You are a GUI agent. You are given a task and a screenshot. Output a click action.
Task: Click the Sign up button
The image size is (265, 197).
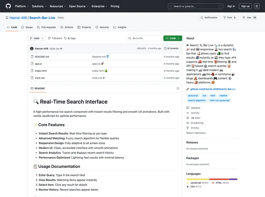(x=245, y=6)
